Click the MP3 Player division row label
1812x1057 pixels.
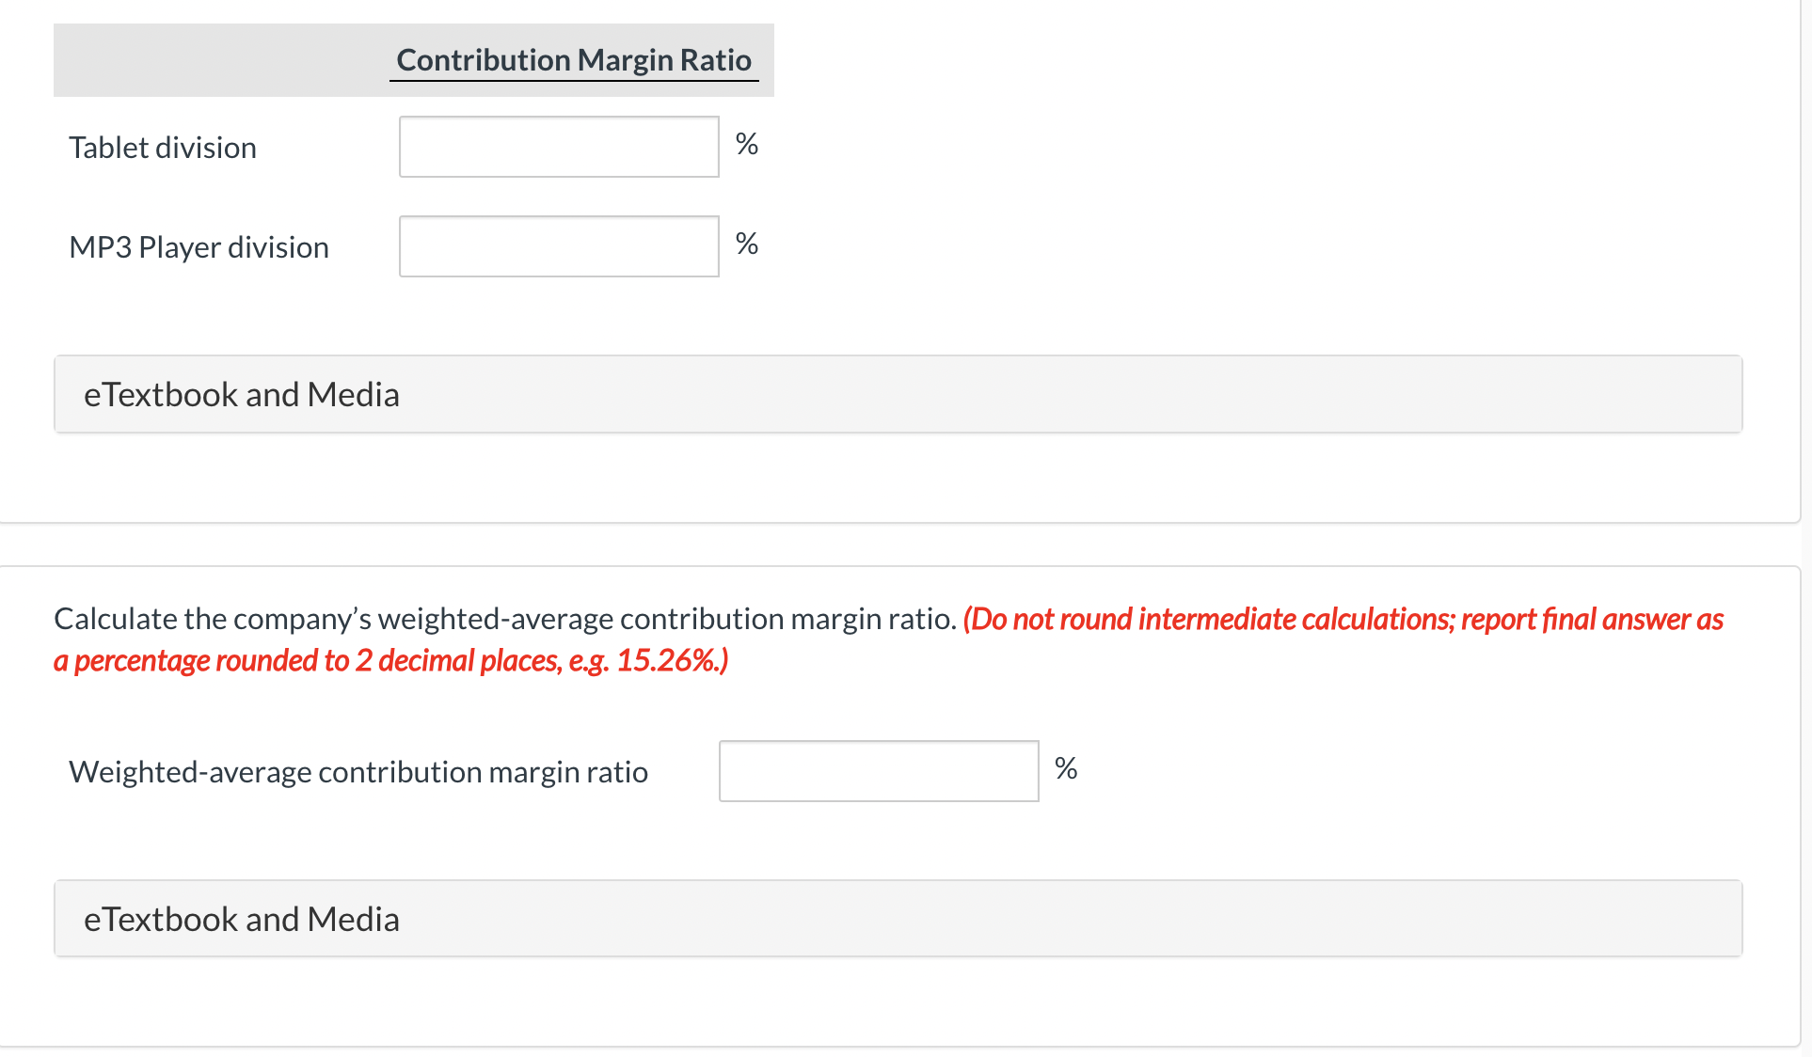click(x=199, y=246)
